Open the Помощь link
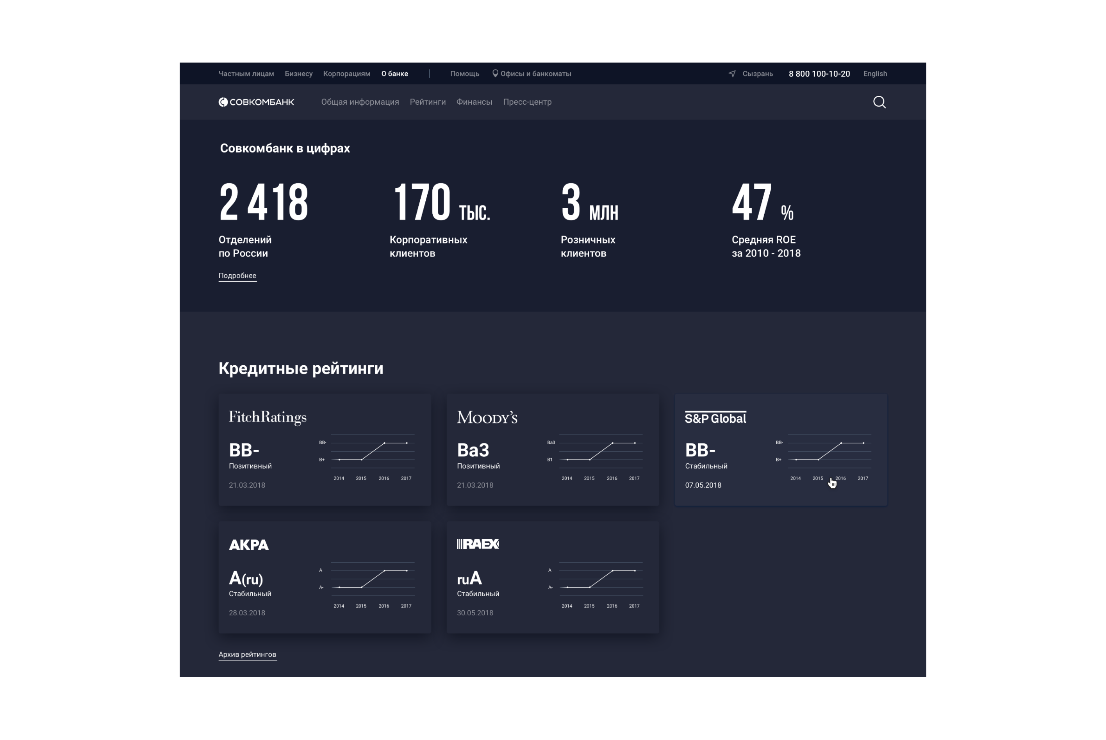Image resolution: width=1106 pixels, height=740 pixels. point(465,73)
